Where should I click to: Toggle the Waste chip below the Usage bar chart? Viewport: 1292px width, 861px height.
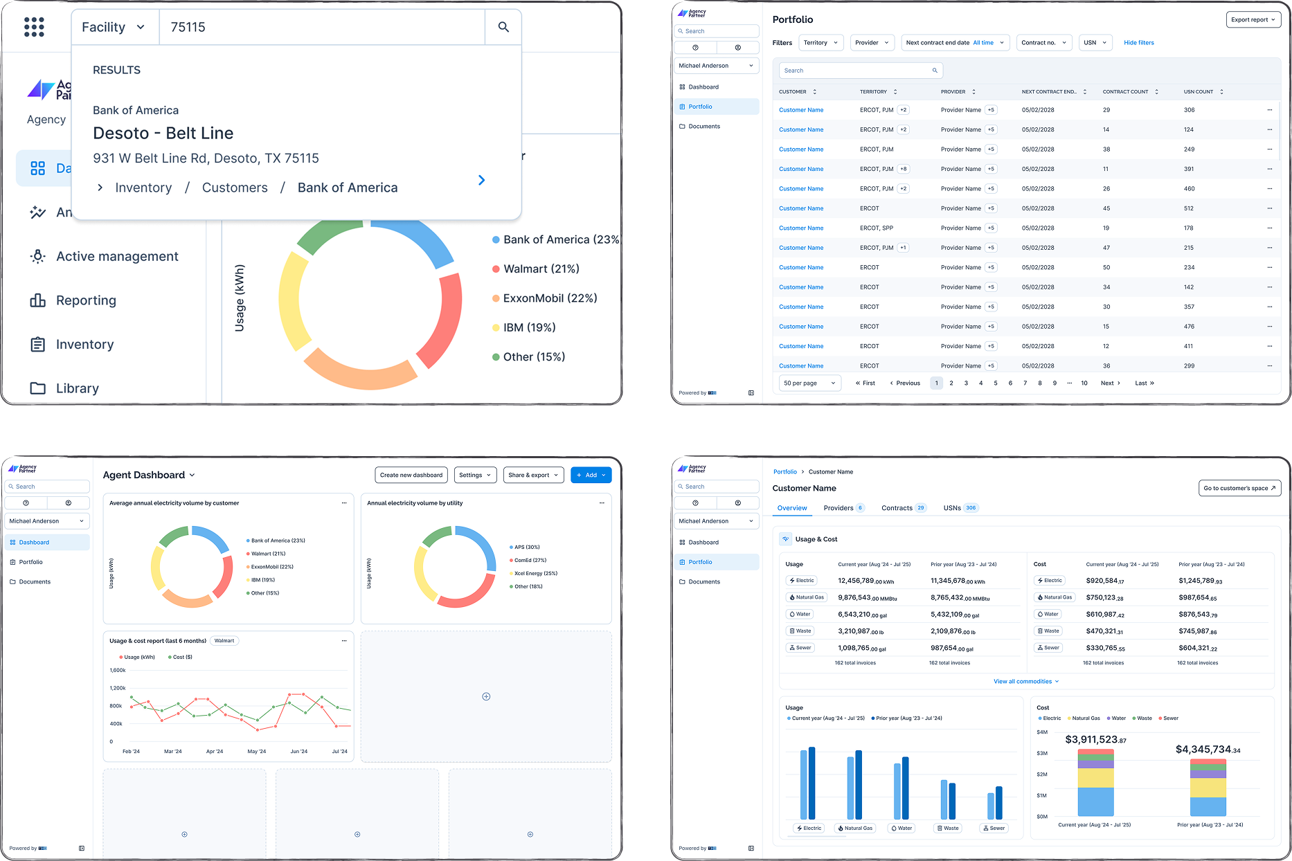point(948,828)
